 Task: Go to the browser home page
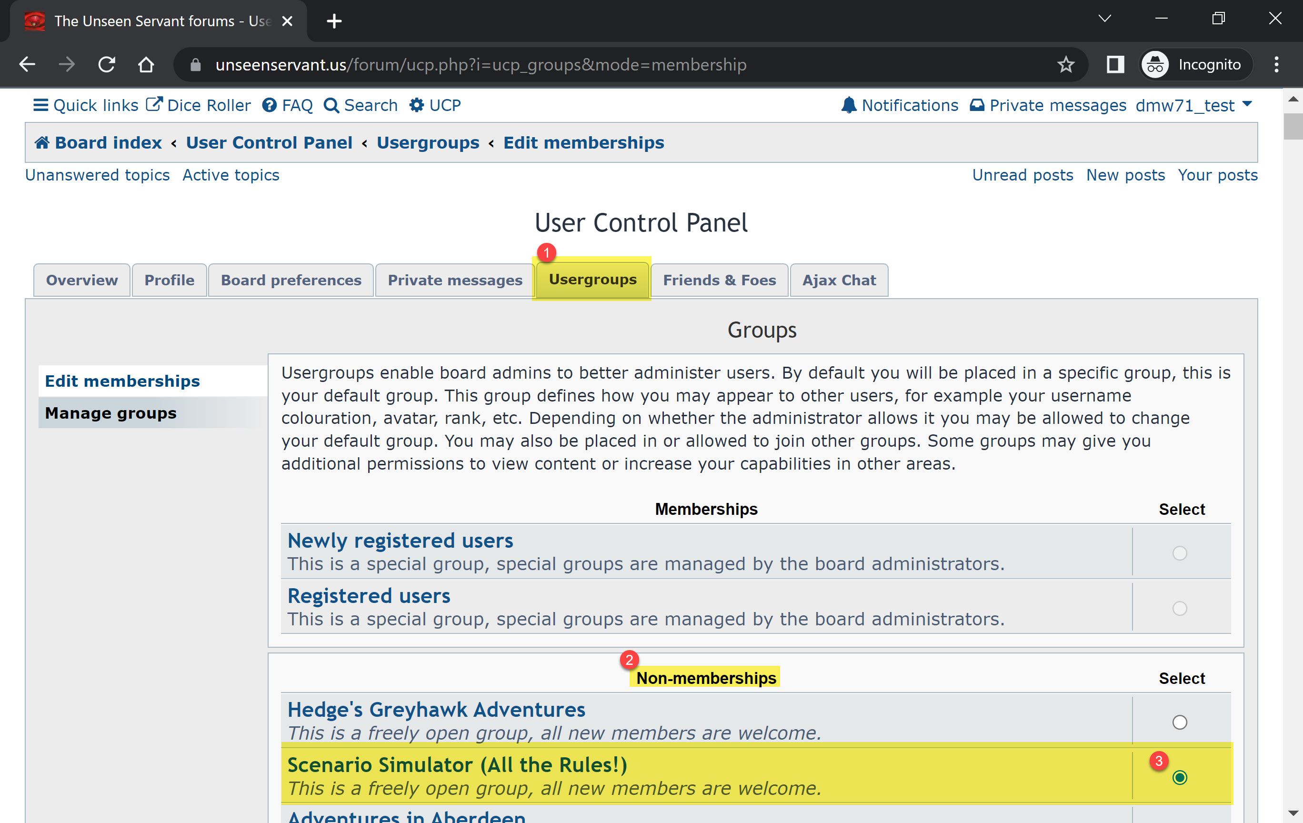point(146,64)
